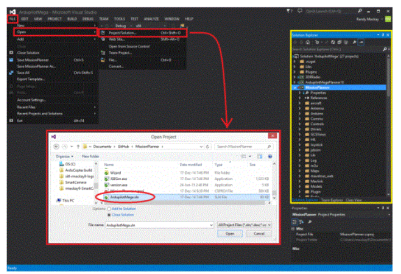Switch to the Team Explorer tab

click(332, 200)
